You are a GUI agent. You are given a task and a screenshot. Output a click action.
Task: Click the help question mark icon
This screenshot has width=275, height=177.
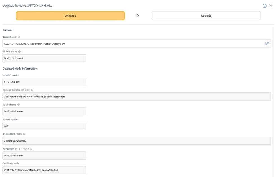(x=264, y=6)
